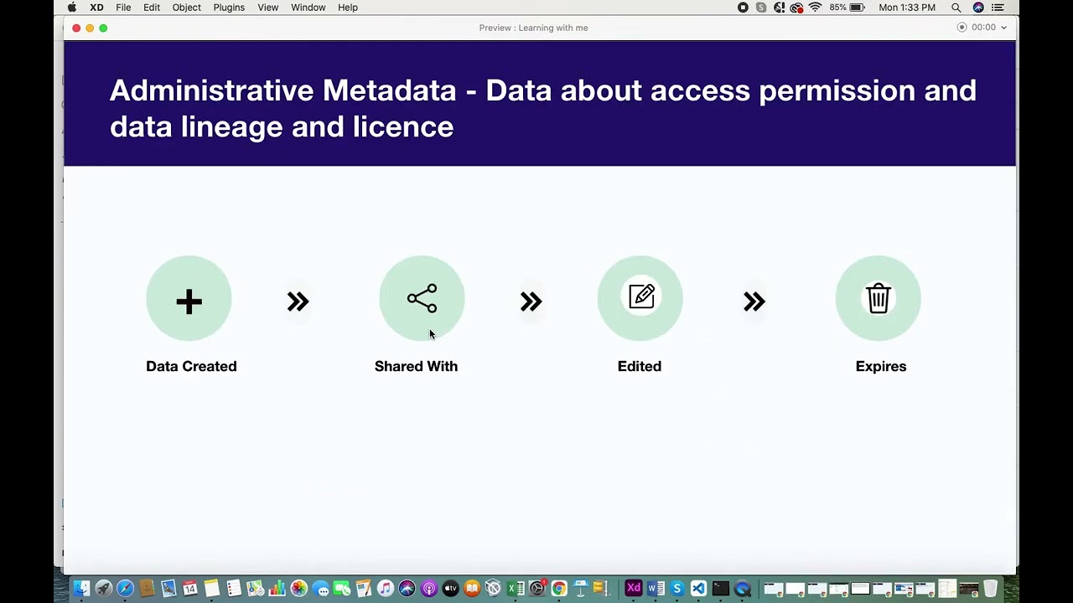
Task: Click the Expires label
Action: tap(881, 366)
